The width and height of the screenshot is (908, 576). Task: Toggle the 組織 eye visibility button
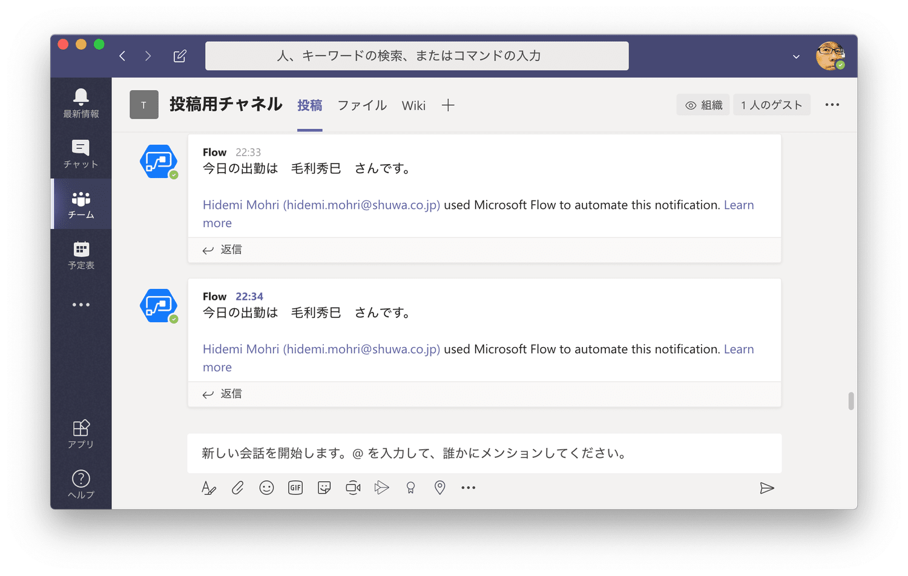click(703, 105)
